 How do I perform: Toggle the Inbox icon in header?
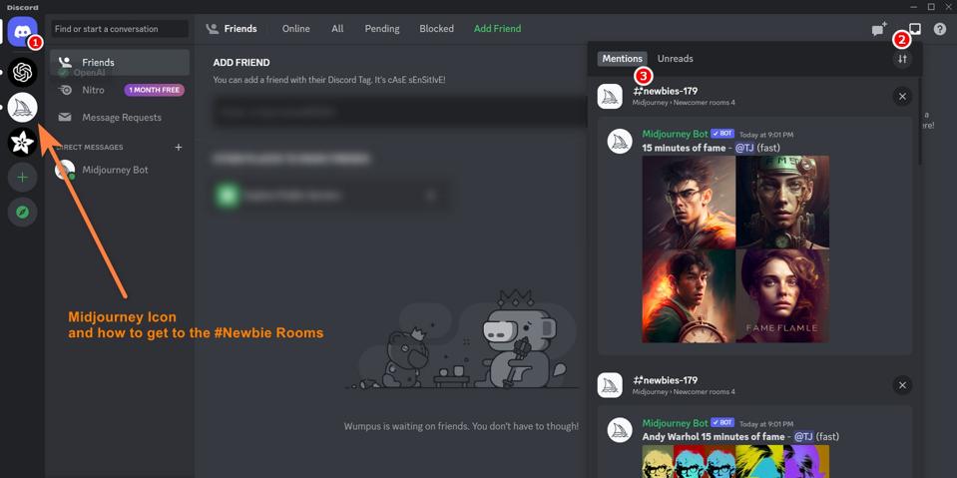pyautogui.click(x=915, y=29)
